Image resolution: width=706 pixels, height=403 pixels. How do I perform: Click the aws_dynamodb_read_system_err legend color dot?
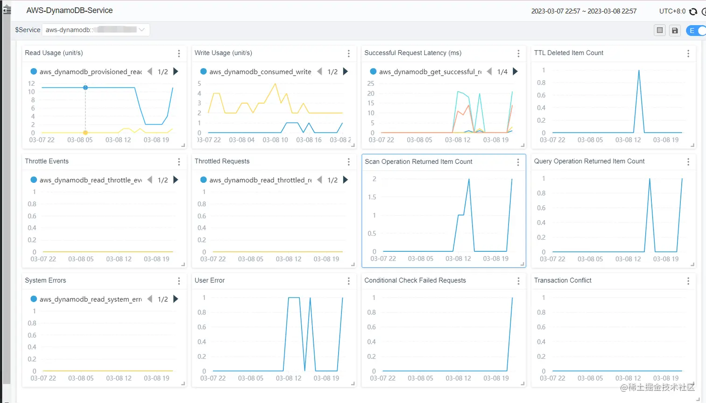point(34,299)
